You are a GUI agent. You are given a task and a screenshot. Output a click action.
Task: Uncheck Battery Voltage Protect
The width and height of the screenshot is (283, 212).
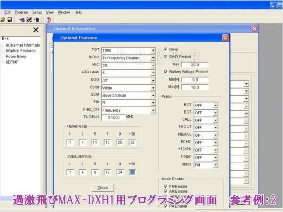166,72
